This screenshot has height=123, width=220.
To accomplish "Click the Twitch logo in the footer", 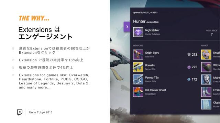I will [20, 112].
